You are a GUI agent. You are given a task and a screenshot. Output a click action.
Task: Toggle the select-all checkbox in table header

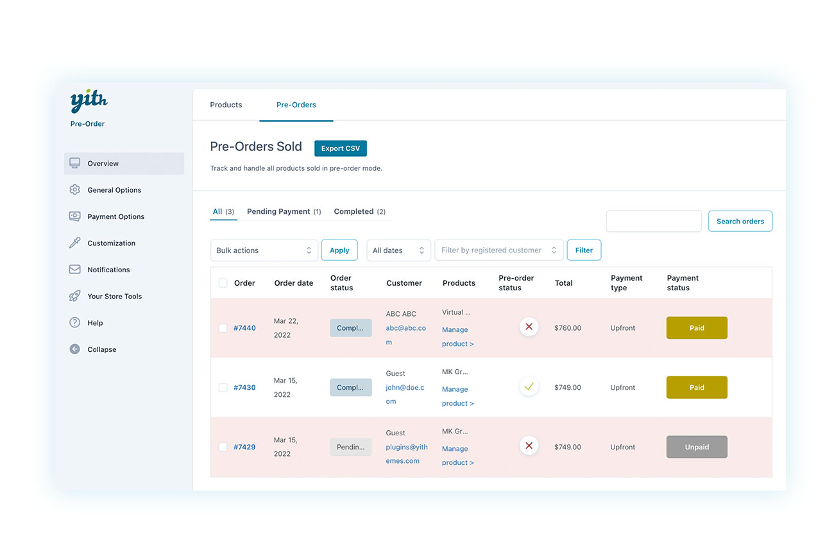[223, 283]
